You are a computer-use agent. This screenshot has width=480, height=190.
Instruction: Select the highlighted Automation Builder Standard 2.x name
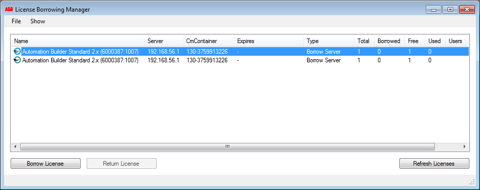[x=80, y=51]
